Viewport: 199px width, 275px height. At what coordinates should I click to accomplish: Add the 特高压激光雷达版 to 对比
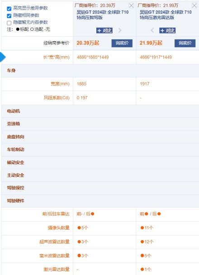(x=167, y=30)
